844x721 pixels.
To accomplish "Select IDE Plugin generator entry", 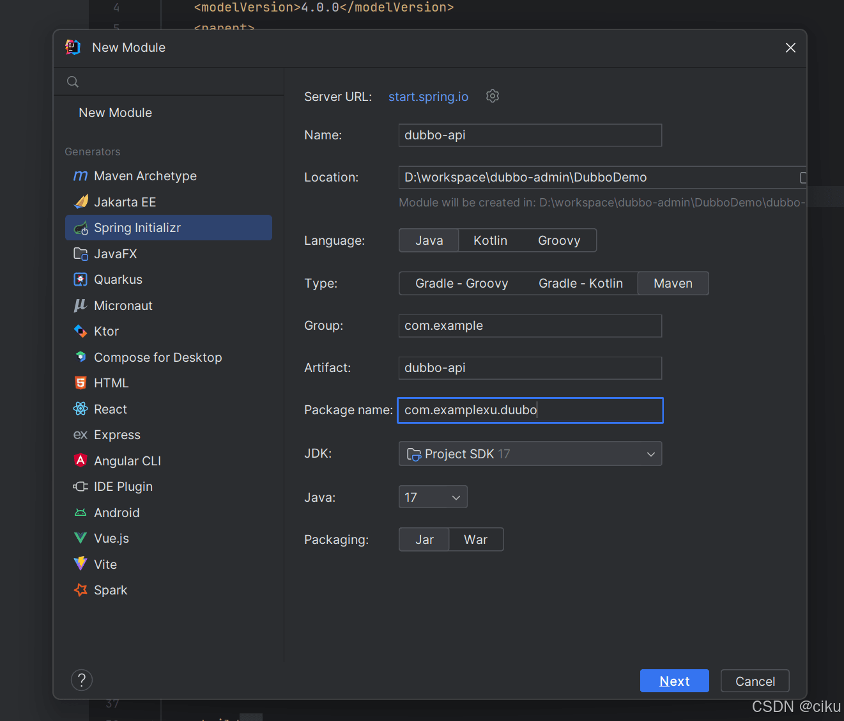I will [169, 486].
